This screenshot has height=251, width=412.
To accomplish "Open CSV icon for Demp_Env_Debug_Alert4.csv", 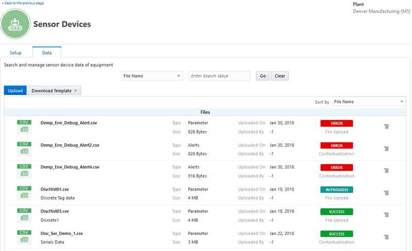I will point(24,171).
